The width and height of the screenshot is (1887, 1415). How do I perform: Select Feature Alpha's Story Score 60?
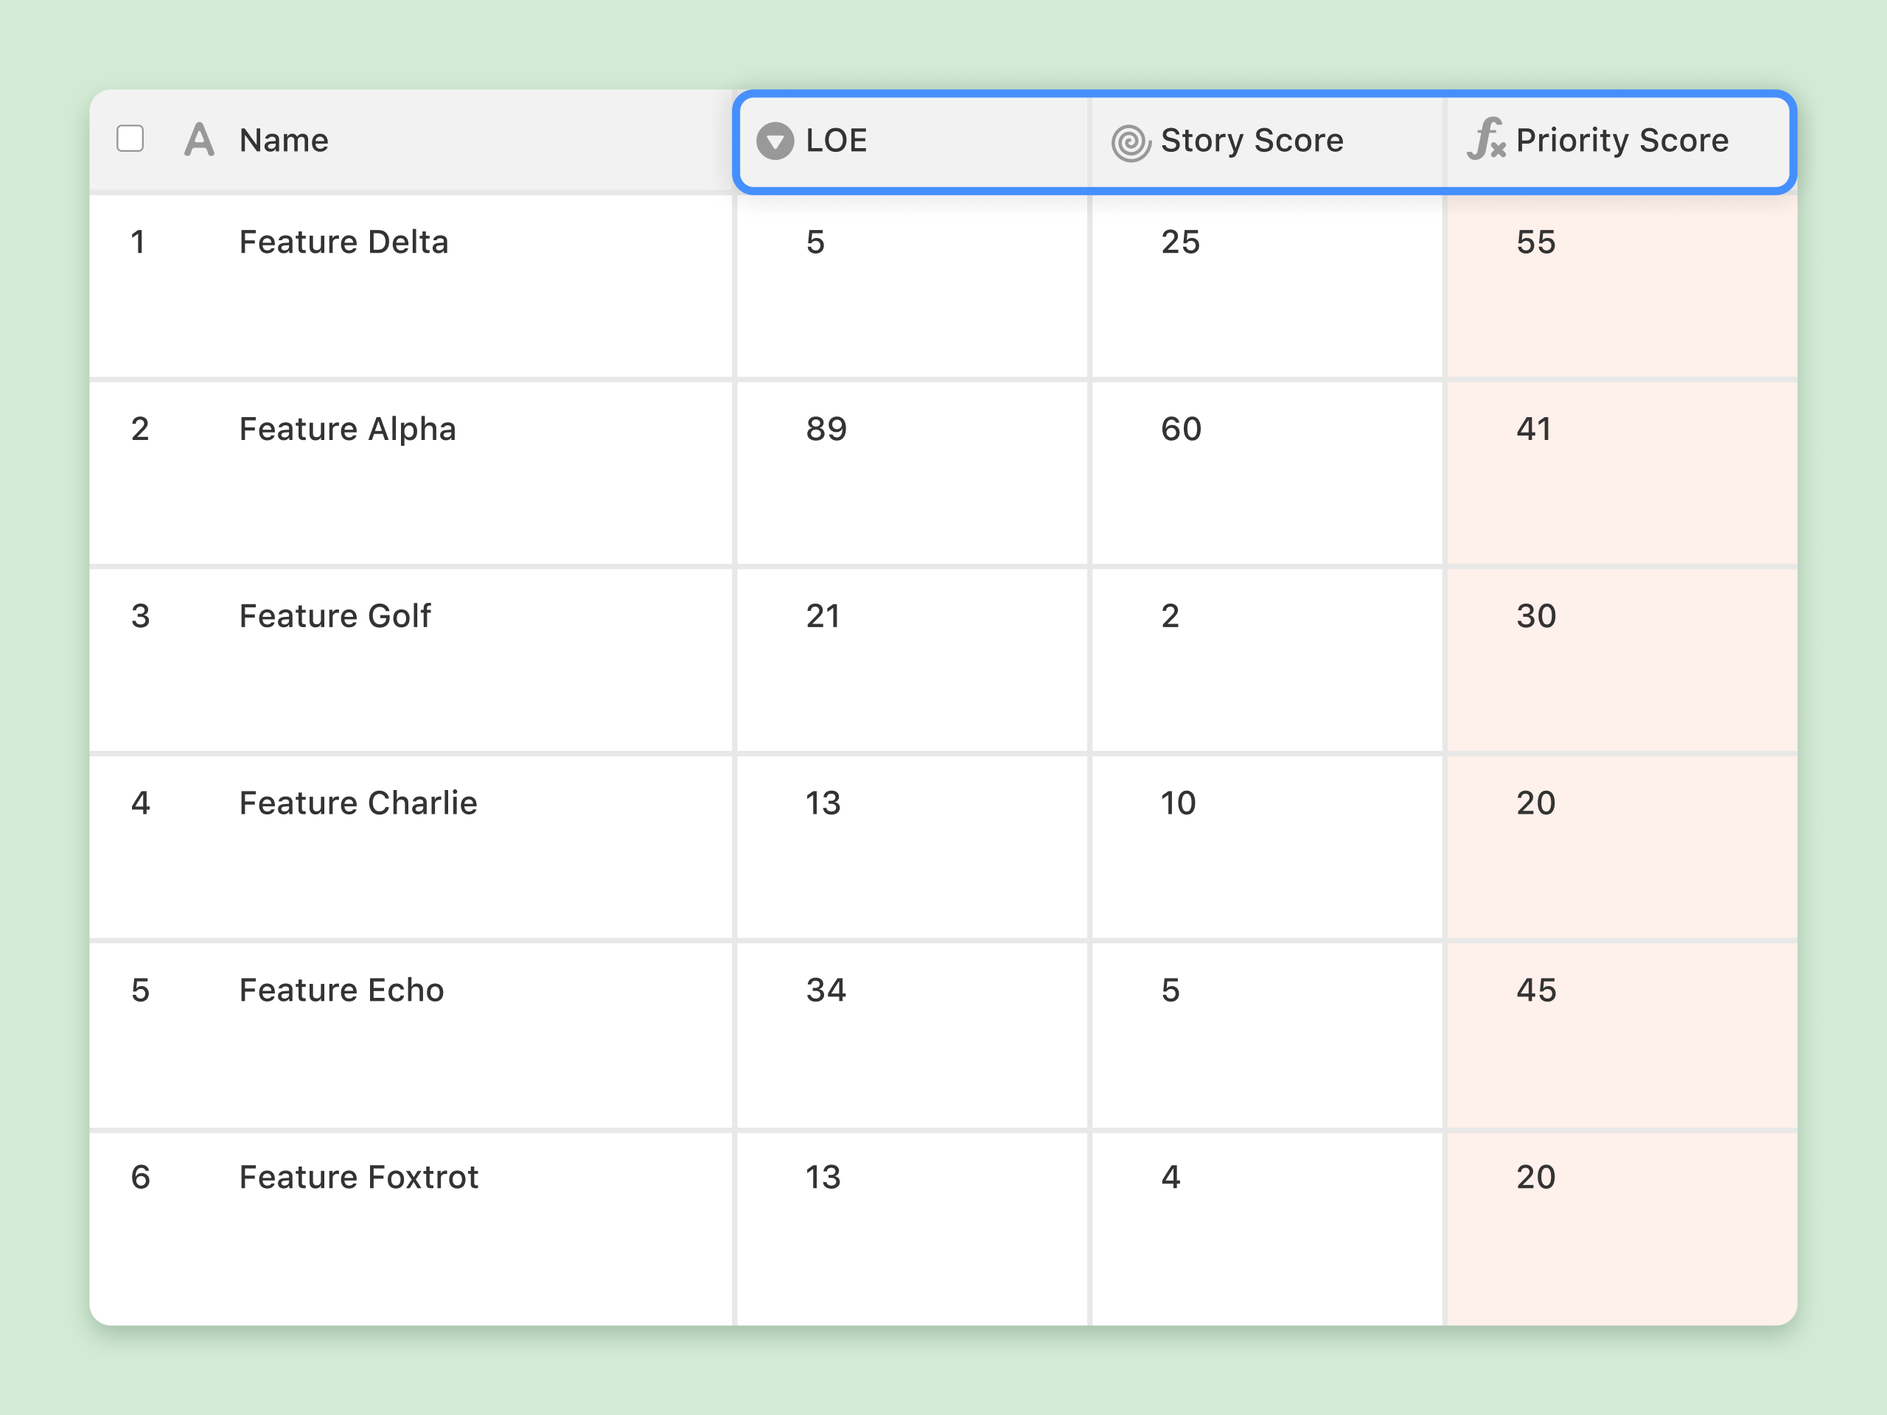coord(1181,429)
